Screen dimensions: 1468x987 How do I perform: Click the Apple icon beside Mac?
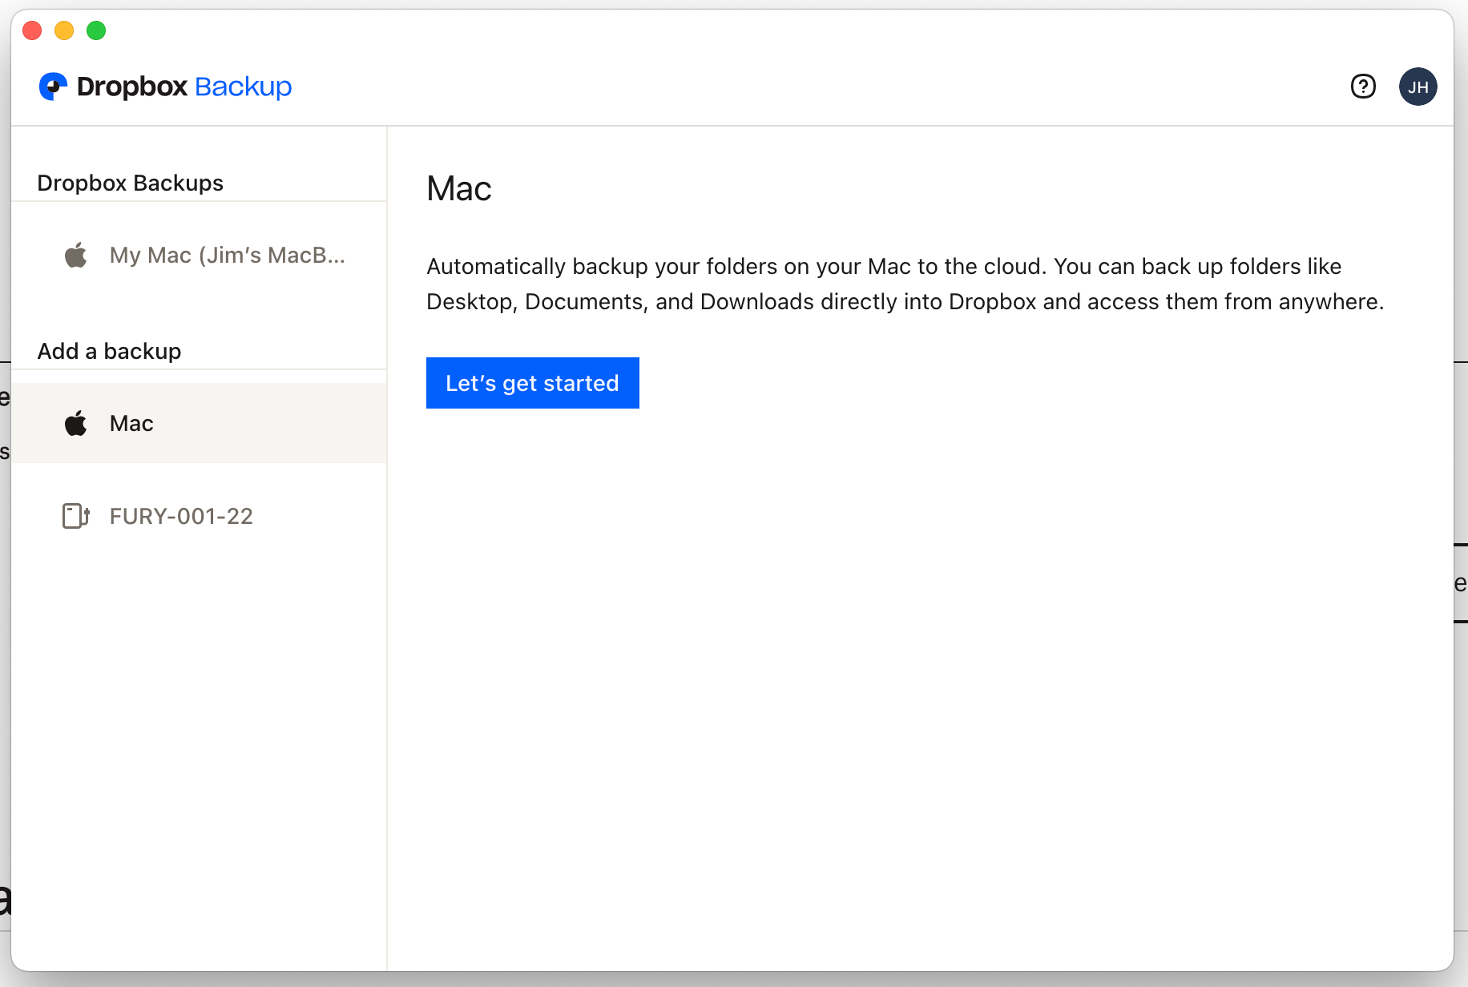tap(76, 423)
